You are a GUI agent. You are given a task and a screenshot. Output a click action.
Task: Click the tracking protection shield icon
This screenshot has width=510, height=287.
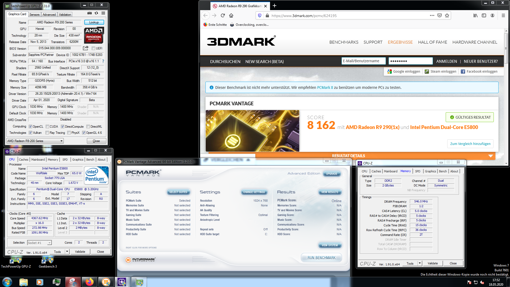click(260, 15)
